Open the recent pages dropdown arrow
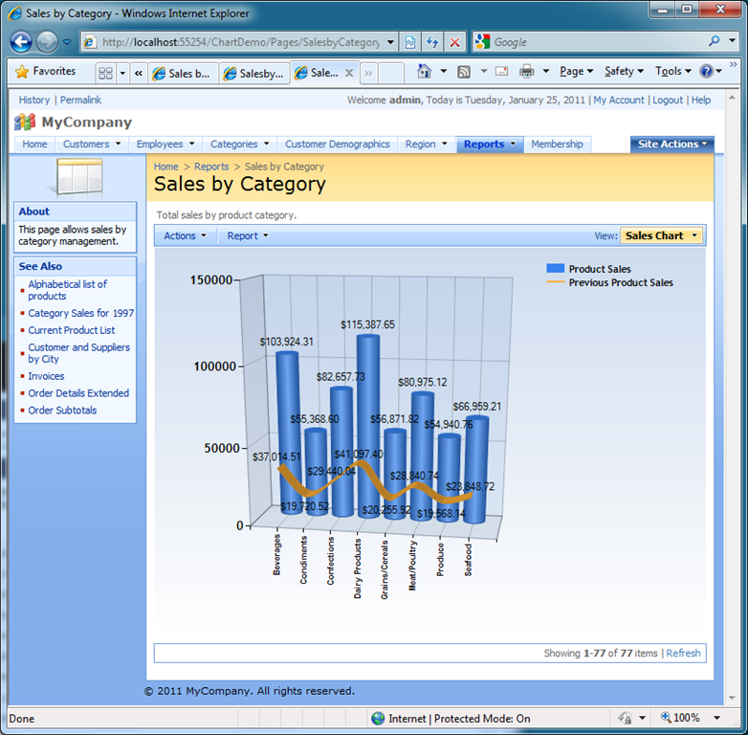 point(67,42)
